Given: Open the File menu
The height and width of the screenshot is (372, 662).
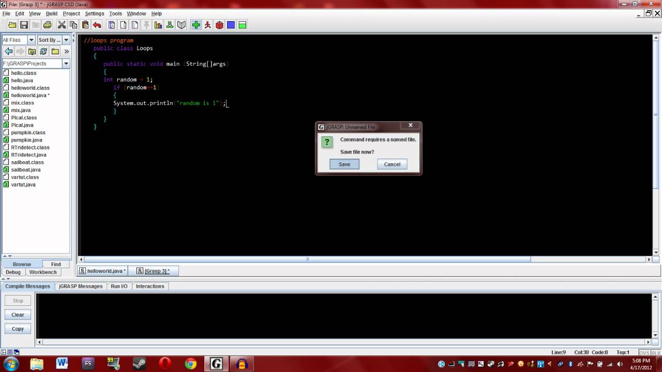Looking at the screenshot, I should click(x=6, y=13).
